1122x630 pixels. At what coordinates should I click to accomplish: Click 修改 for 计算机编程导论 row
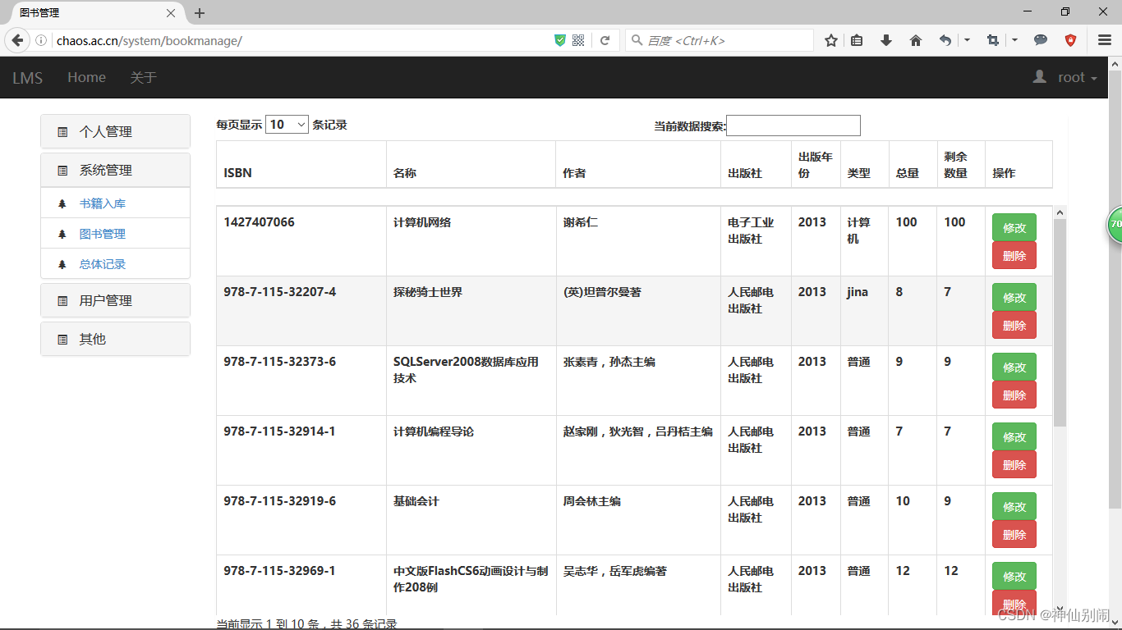coord(1014,436)
